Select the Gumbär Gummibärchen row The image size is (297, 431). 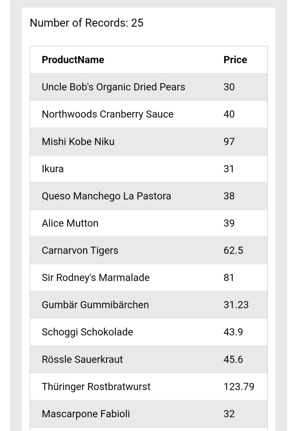click(148, 305)
